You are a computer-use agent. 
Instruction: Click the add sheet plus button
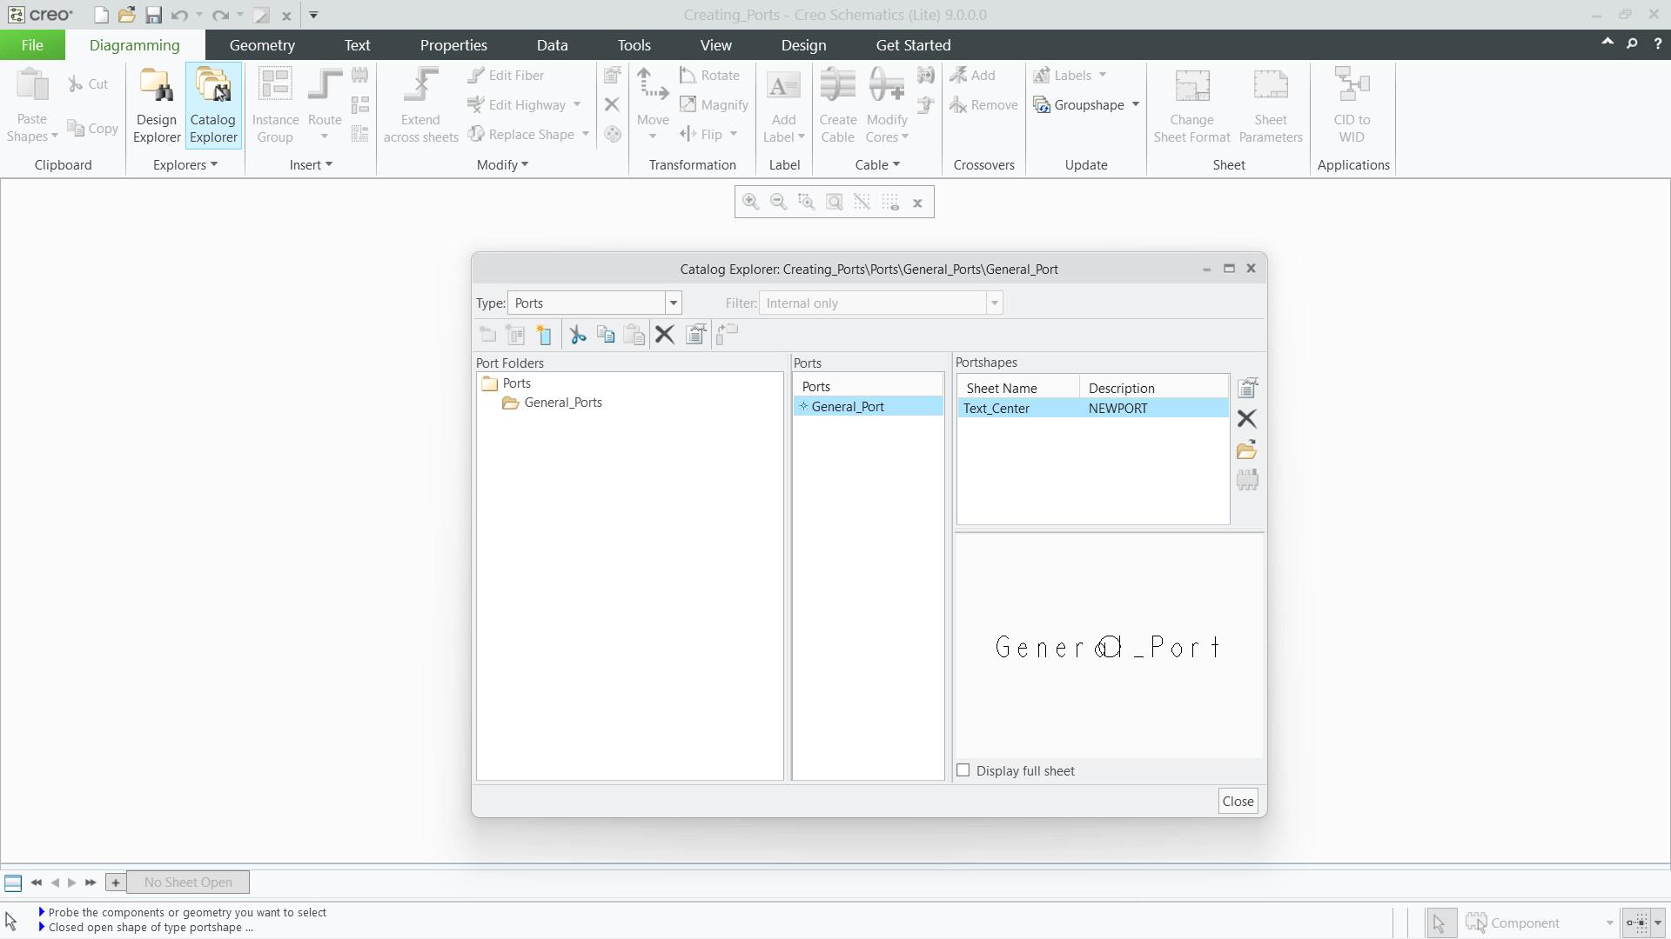pyautogui.click(x=115, y=882)
